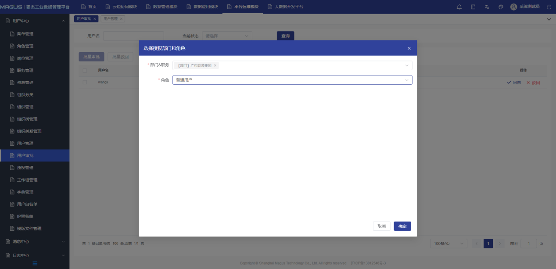Image resolution: width=556 pixels, height=269 pixels.
Task: Open the 角色 dropdown showing 普通用户
Action: click(x=292, y=80)
